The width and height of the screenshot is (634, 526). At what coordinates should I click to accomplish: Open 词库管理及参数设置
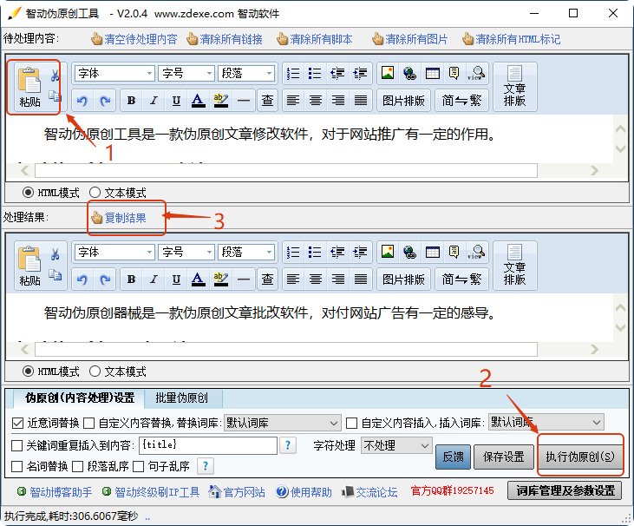click(565, 490)
